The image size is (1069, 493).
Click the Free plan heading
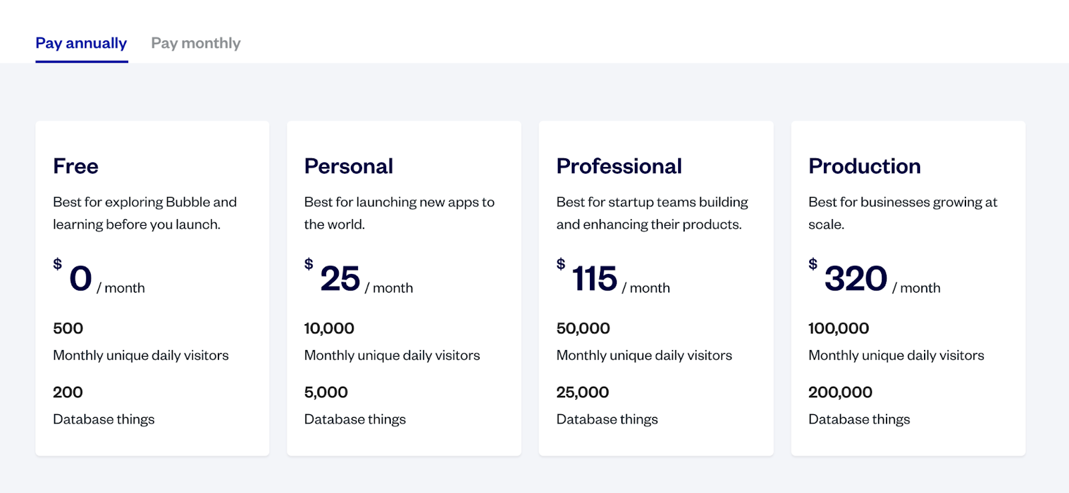pyautogui.click(x=75, y=166)
